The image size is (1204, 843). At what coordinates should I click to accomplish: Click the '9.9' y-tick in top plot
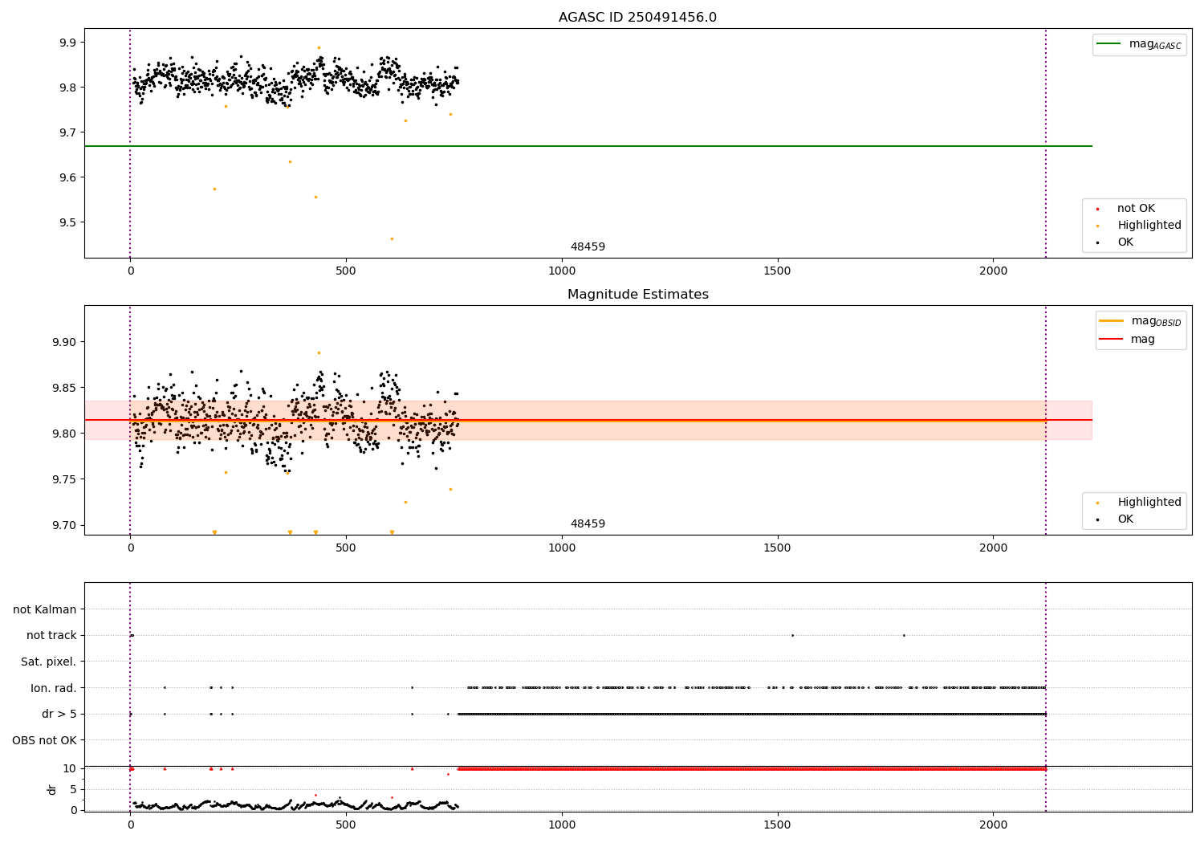(68, 43)
